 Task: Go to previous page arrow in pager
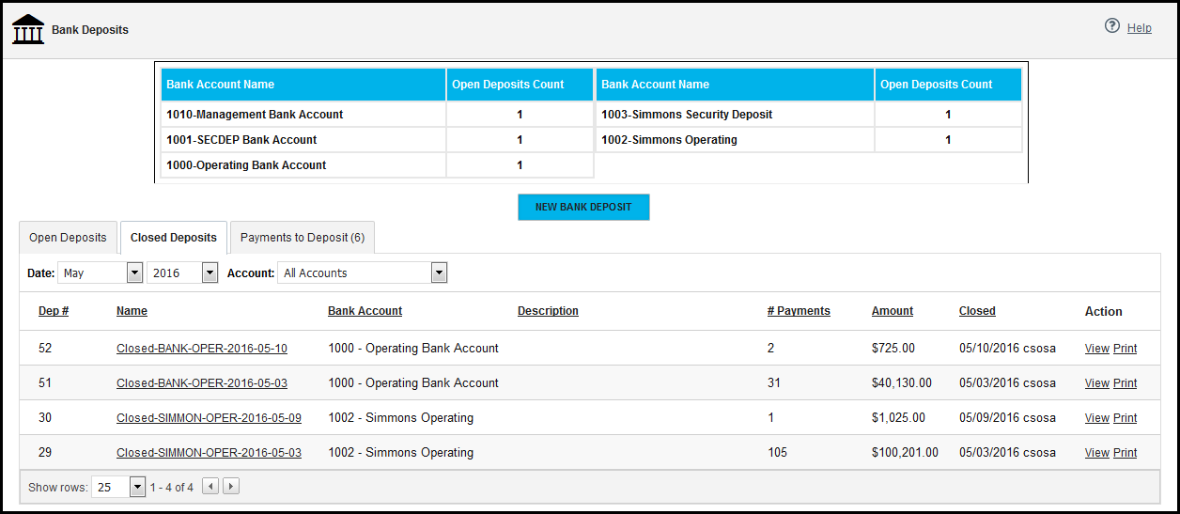pyautogui.click(x=211, y=487)
